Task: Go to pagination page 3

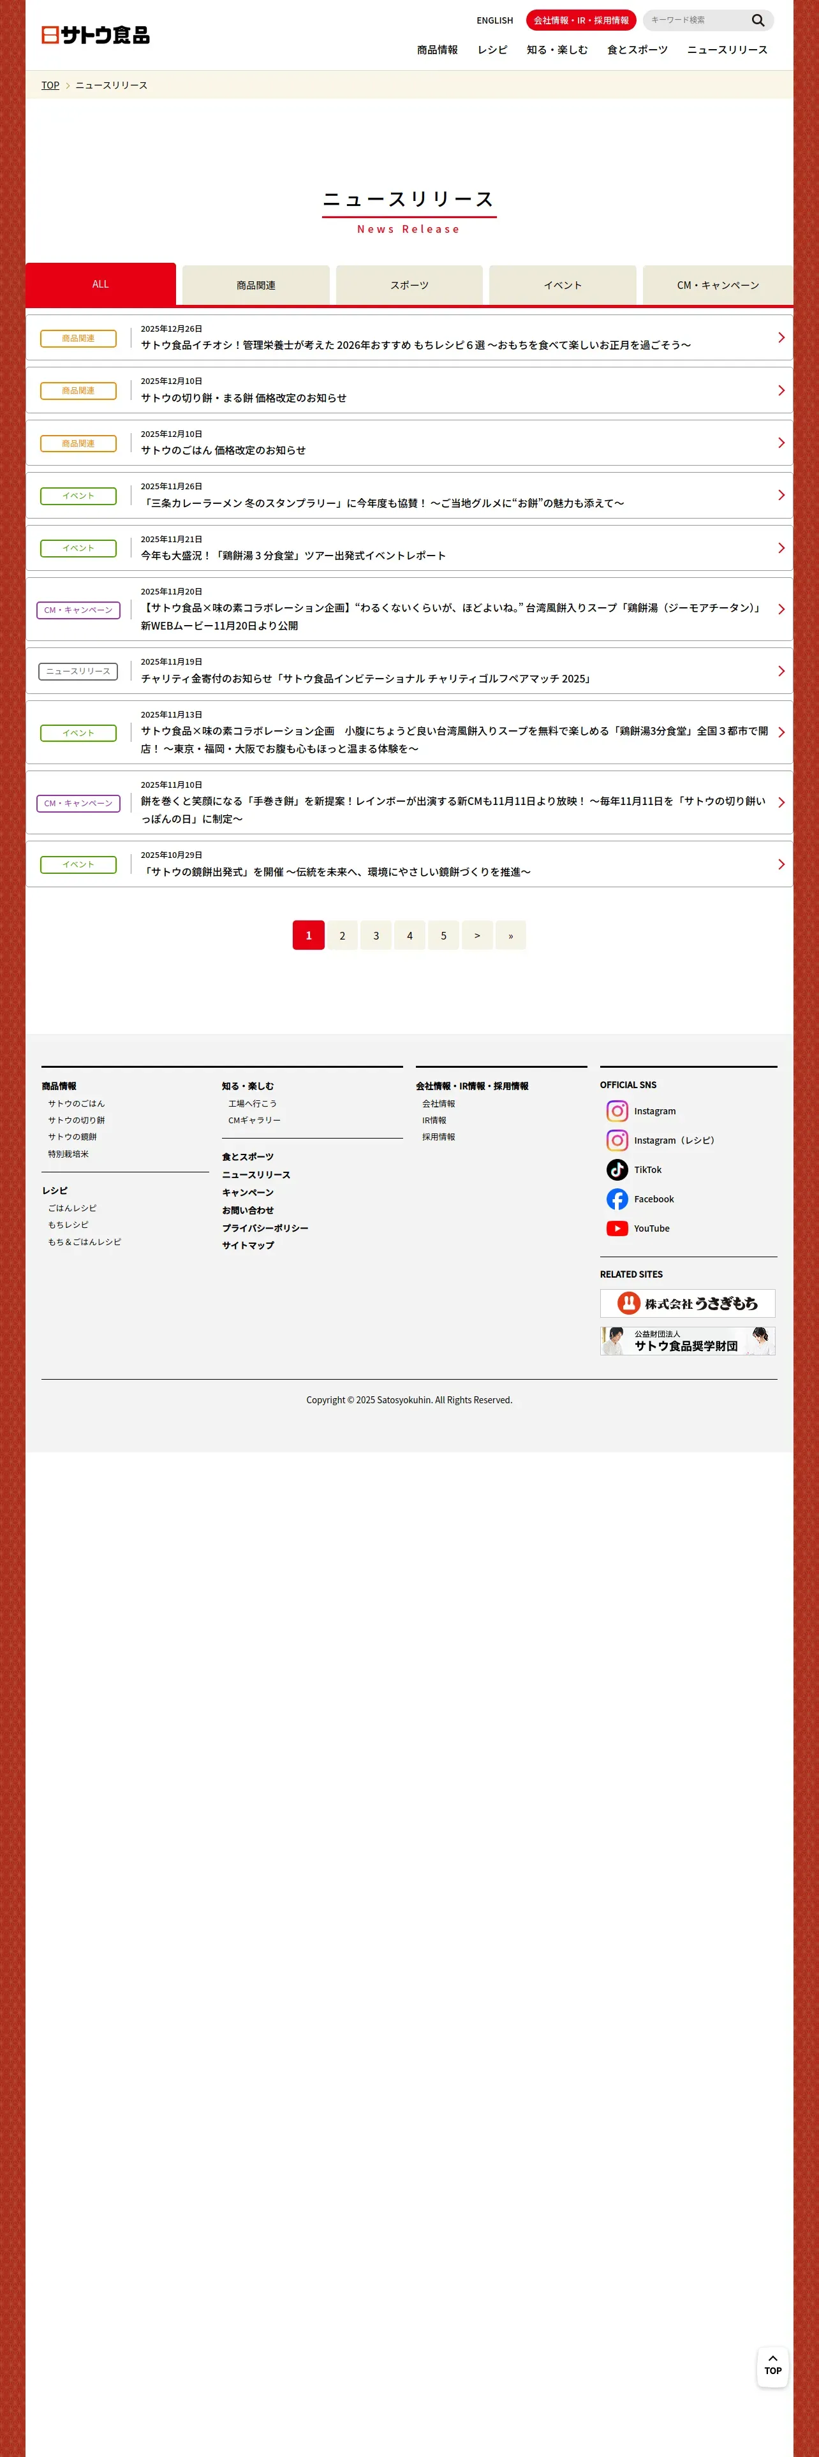Action: coord(376,934)
